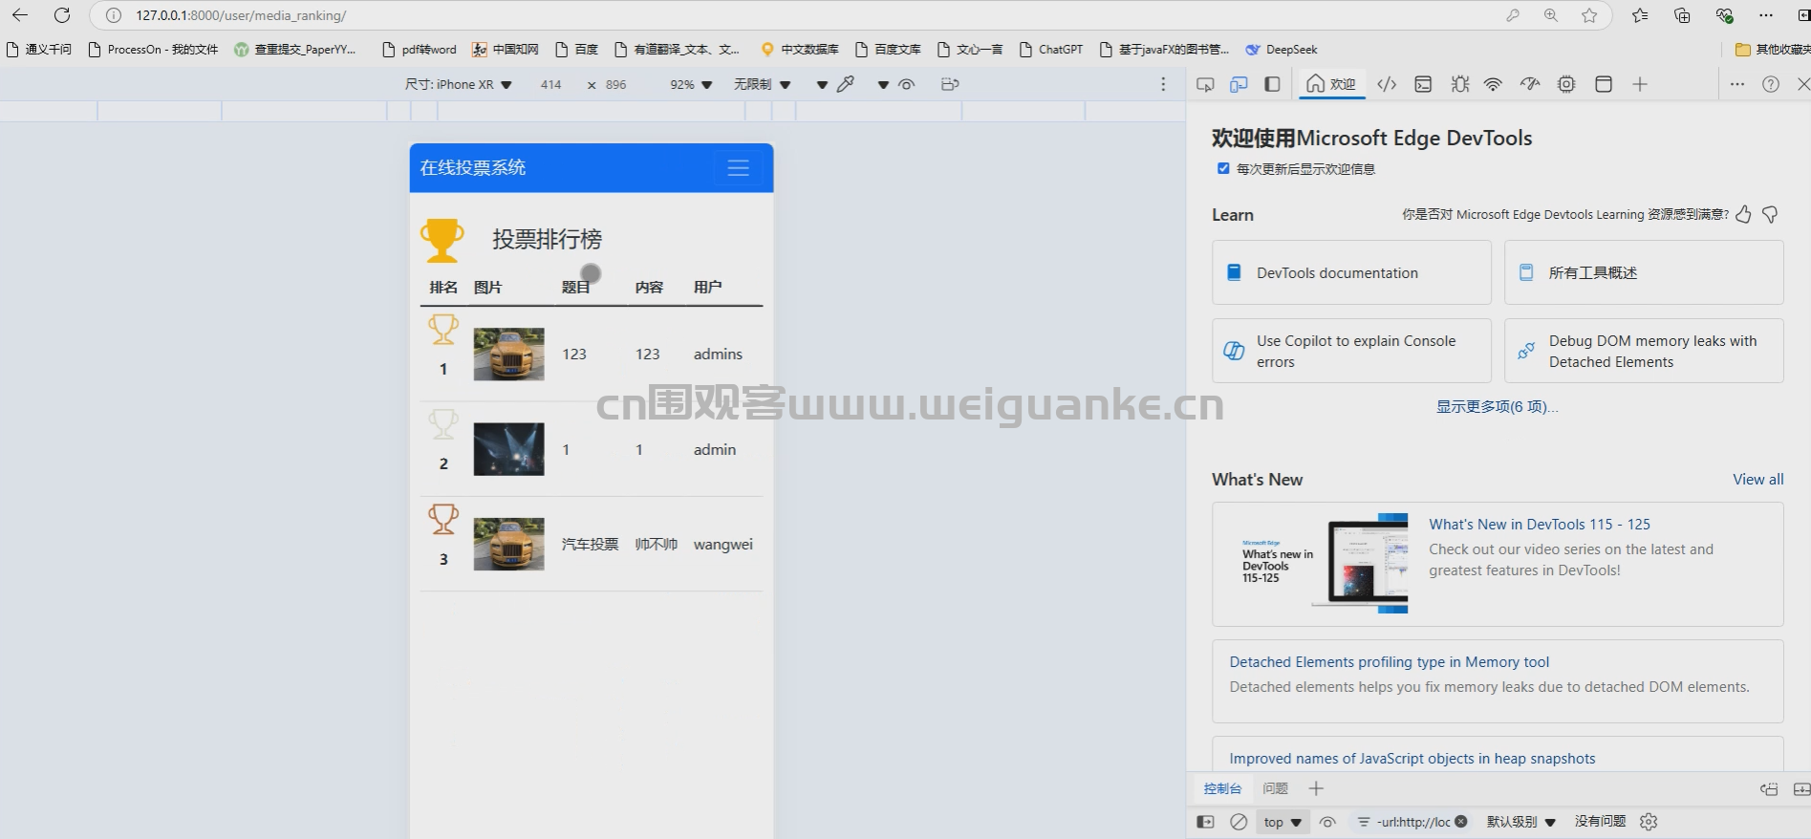Click the 在线投票系统 brand title
The image size is (1811, 839).
point(473,167)
